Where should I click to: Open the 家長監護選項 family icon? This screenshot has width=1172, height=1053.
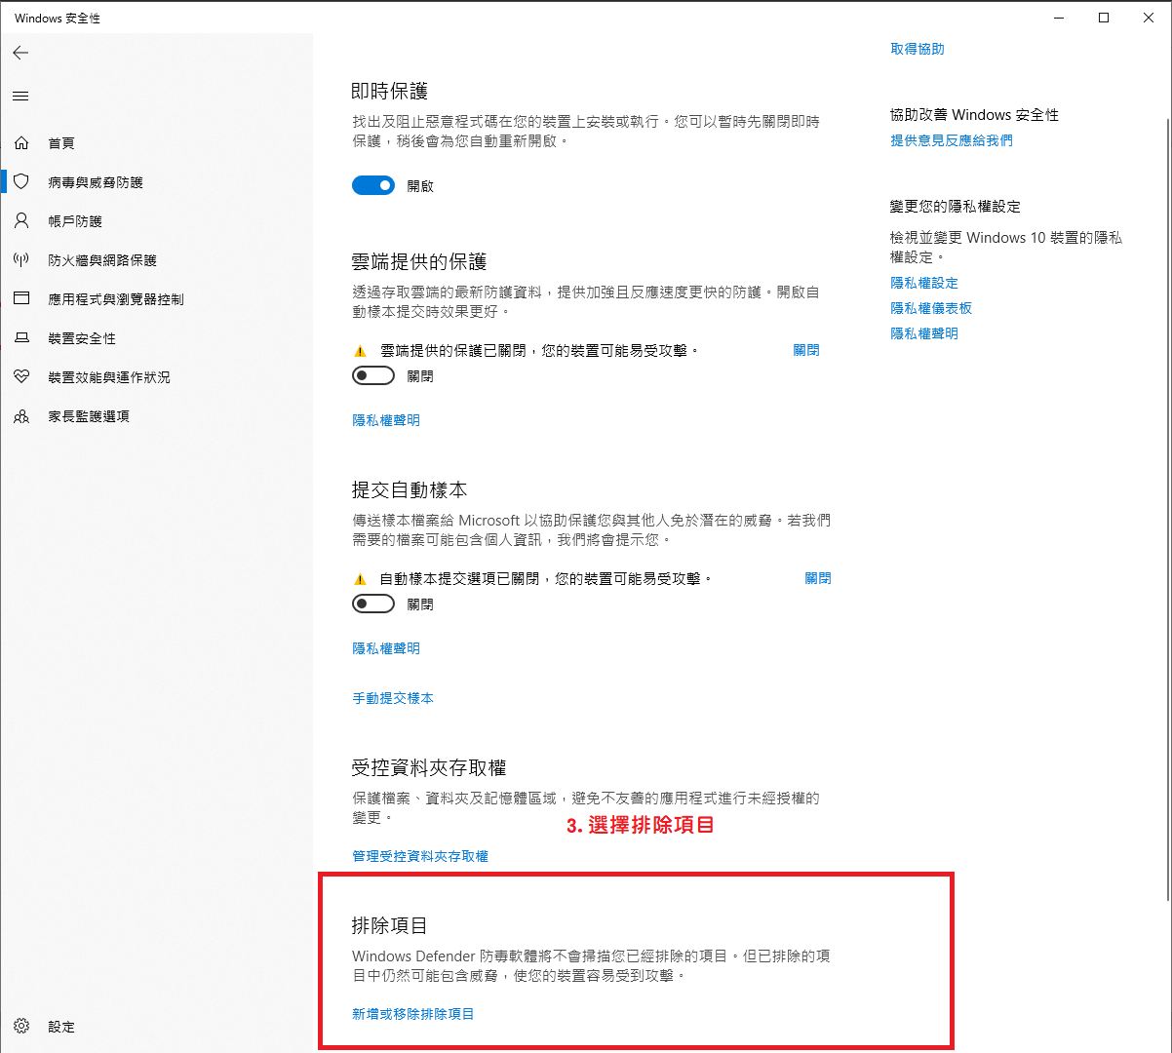21,416
